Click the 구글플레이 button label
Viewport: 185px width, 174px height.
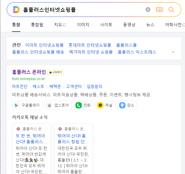click(x=30, y=105)
